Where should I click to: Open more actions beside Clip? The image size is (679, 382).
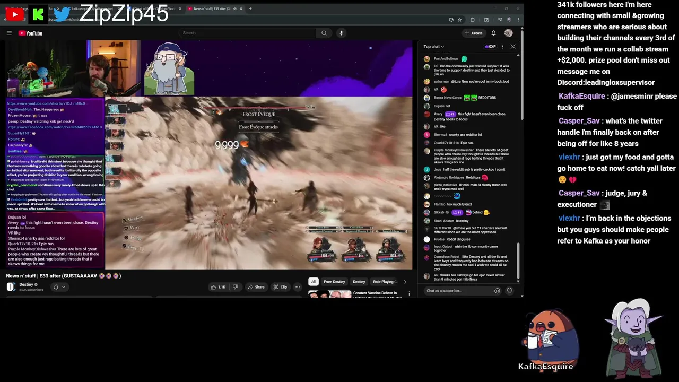point(297,287)
